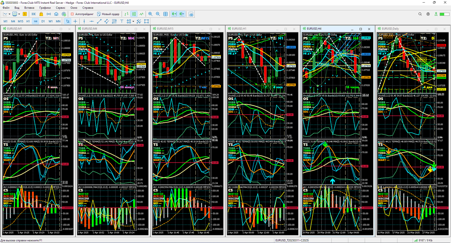Select the horizontal line drawing tool

point(92,21)
